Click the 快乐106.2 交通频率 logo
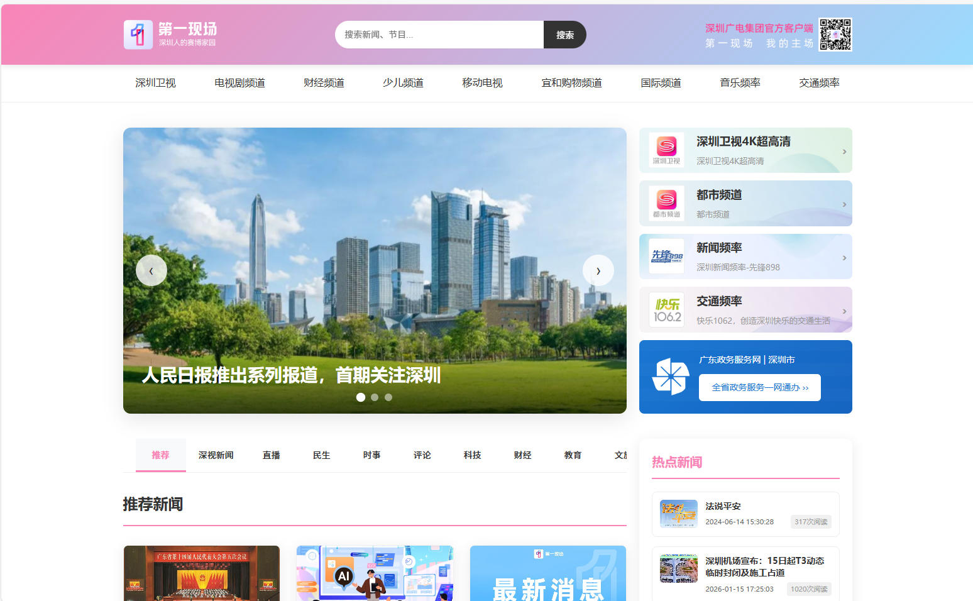Screen dimensions: 973x601 [x=666, y=309]
